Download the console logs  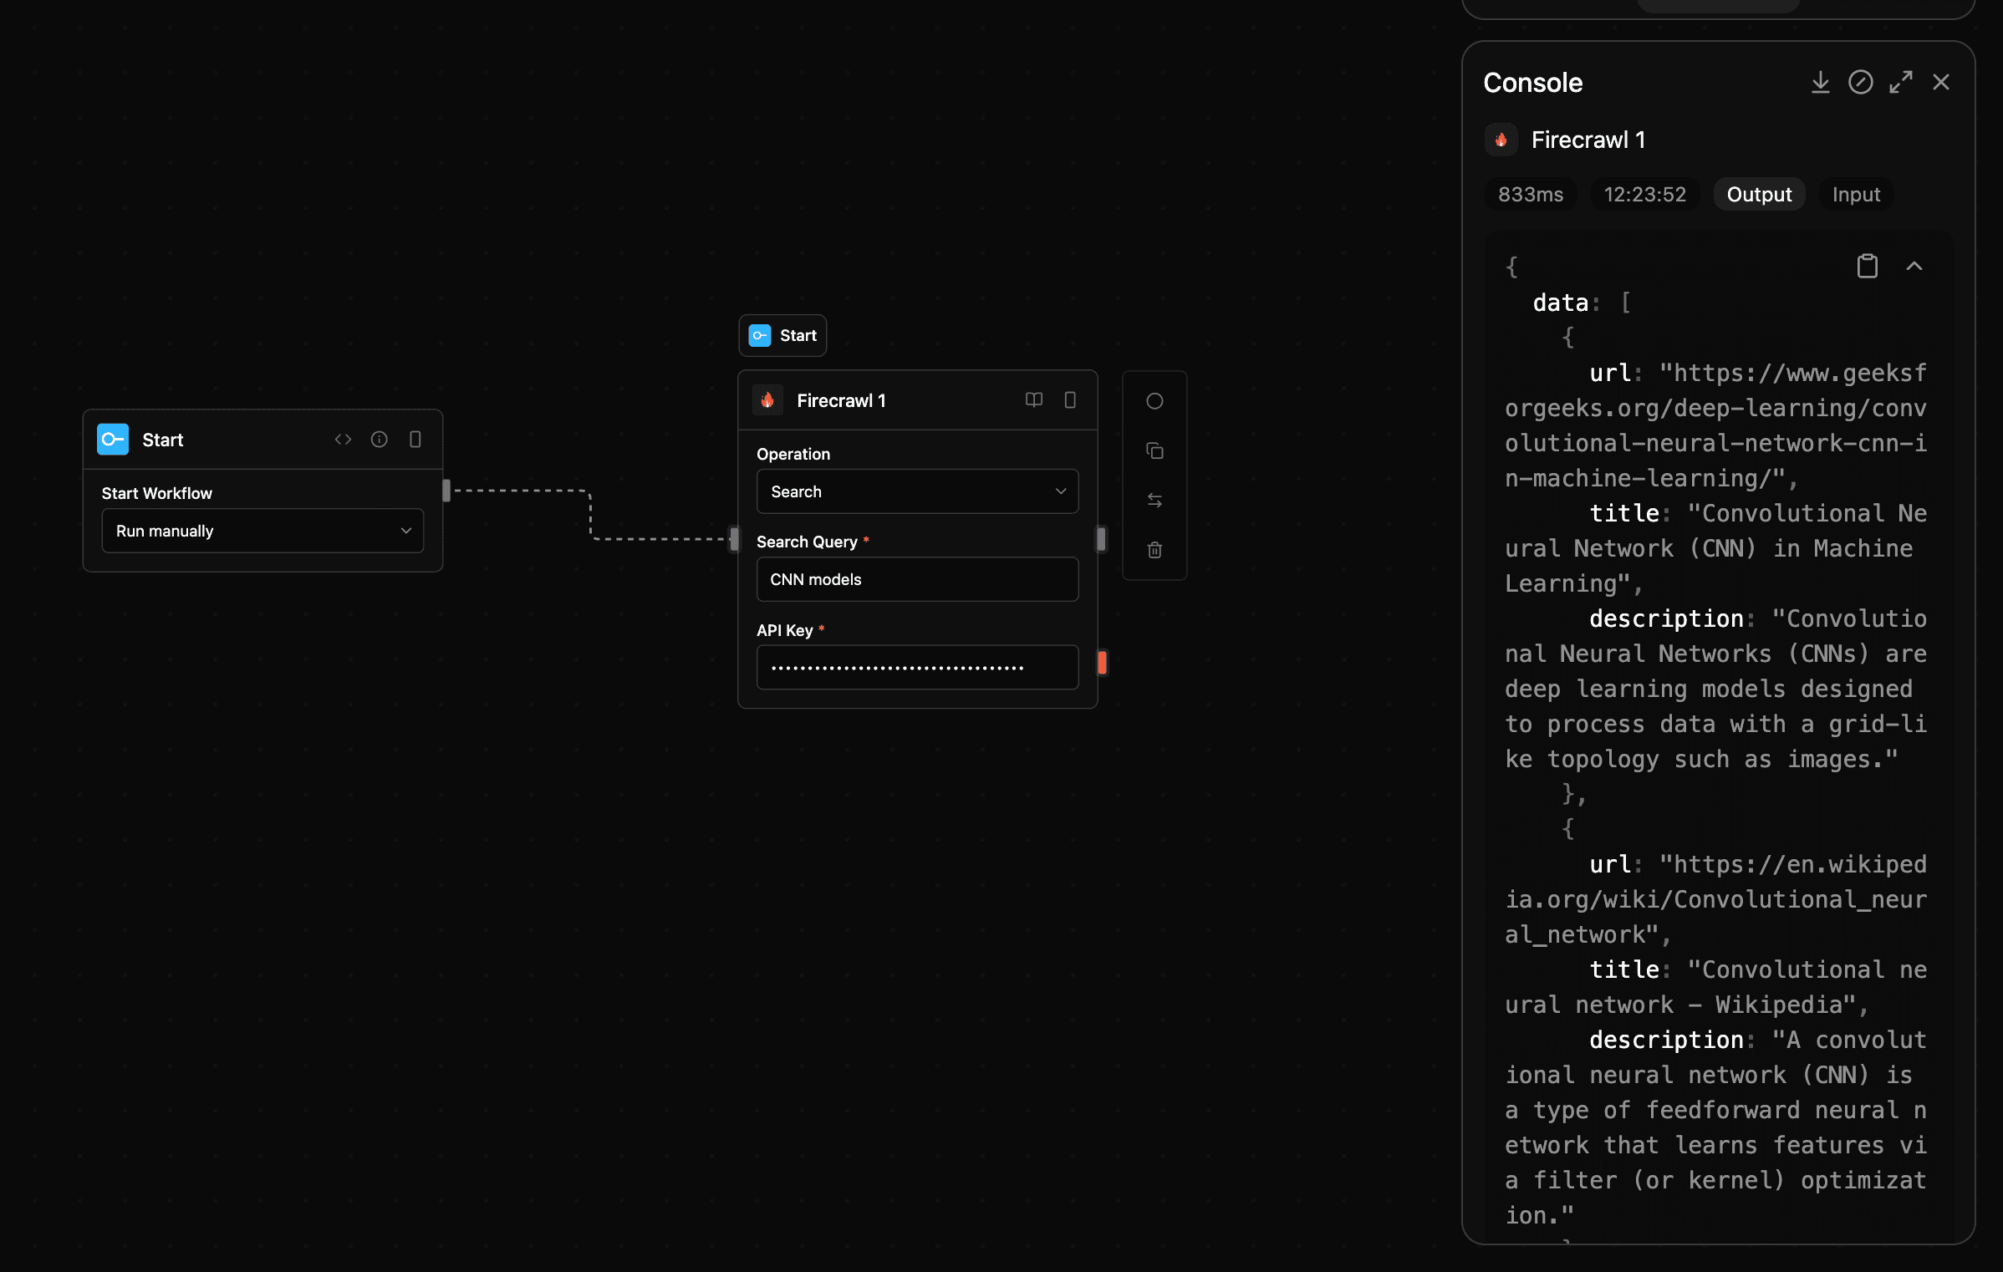pyautogui.click(x=1821, y=82)
